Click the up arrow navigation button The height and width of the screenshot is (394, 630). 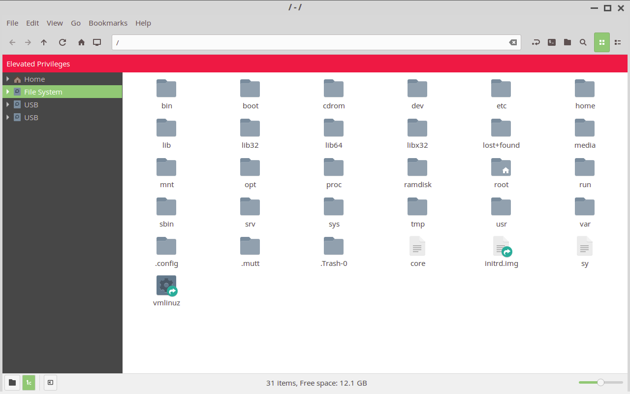tap(44, 42)
